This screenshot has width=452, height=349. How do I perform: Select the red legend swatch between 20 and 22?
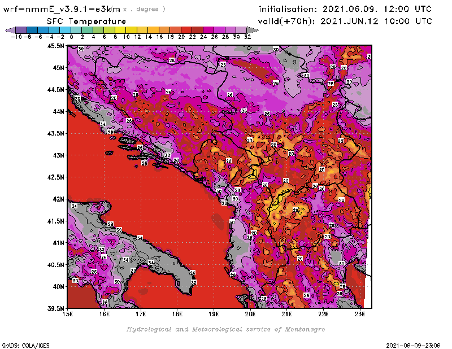click(186, 30)
